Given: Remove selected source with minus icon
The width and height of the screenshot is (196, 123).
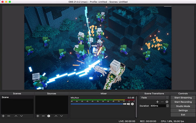Looking at the screenshot, I should pyautogui.click(x=43, y=116).
